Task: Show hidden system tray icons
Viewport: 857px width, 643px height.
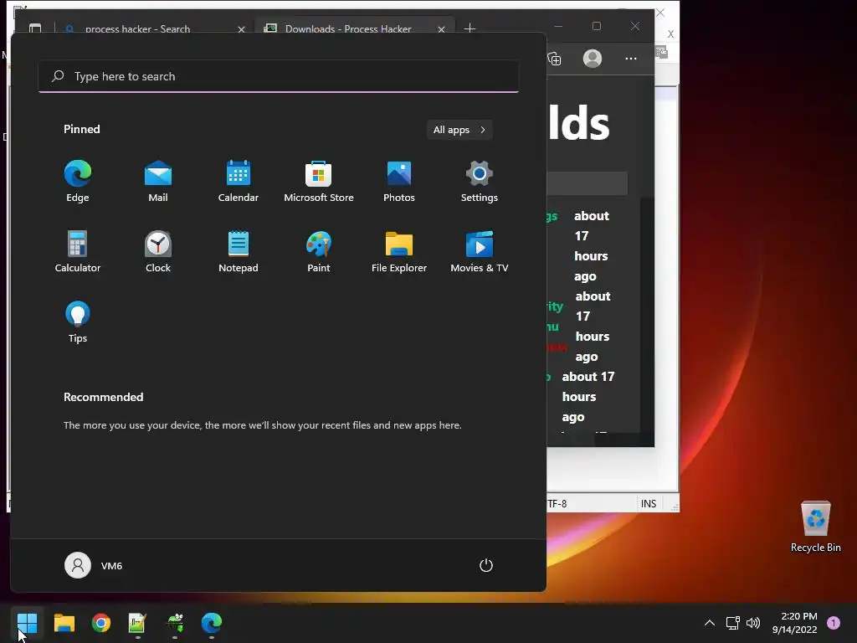Action: (710, 623)
